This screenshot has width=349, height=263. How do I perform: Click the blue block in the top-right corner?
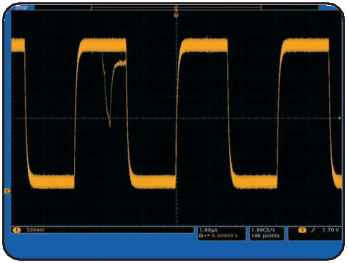pos(331,7)
